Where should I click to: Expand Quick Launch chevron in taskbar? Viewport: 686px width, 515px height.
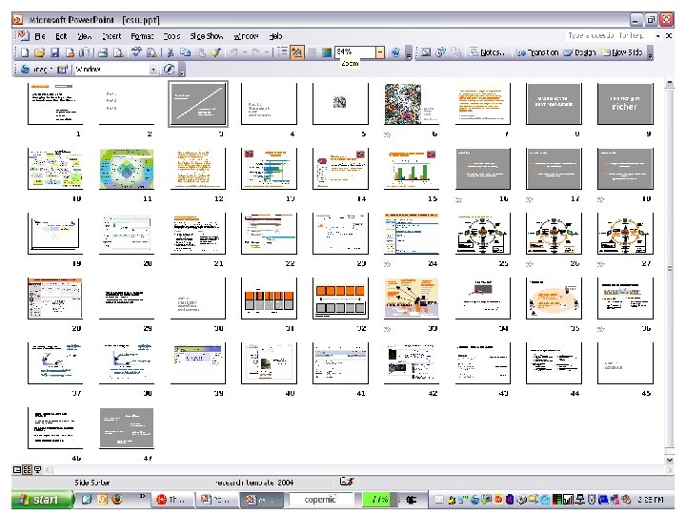(142, 497)
